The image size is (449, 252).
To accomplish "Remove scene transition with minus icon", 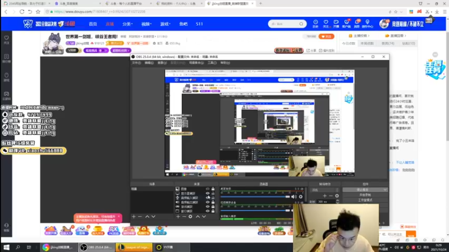I will point(331,195).
